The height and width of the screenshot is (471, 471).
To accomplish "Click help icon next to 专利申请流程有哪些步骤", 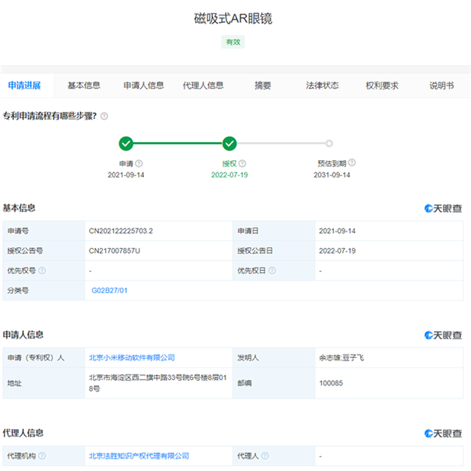I will click(104, 116).
